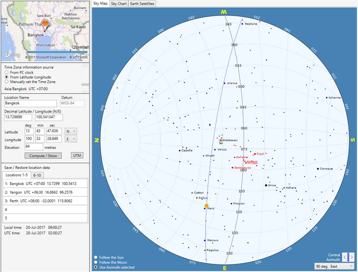Click the Bing logo on the map
This screenshot has height=272, width=358.
coord(12,55)
